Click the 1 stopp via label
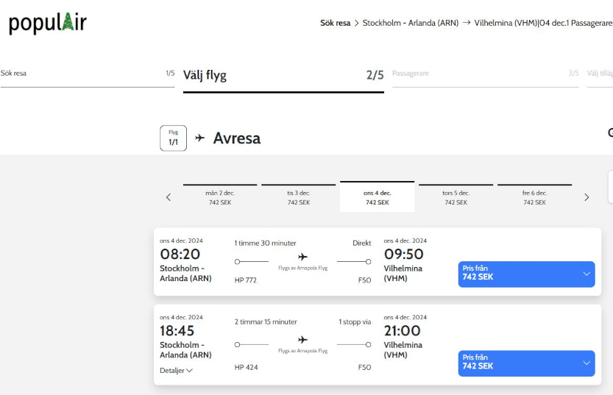Viewport: 613px width, 395px height. (x=355, y=322)
